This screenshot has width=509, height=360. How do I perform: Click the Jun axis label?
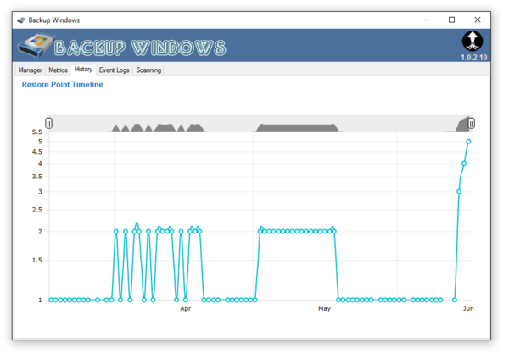tap(468, 308)
